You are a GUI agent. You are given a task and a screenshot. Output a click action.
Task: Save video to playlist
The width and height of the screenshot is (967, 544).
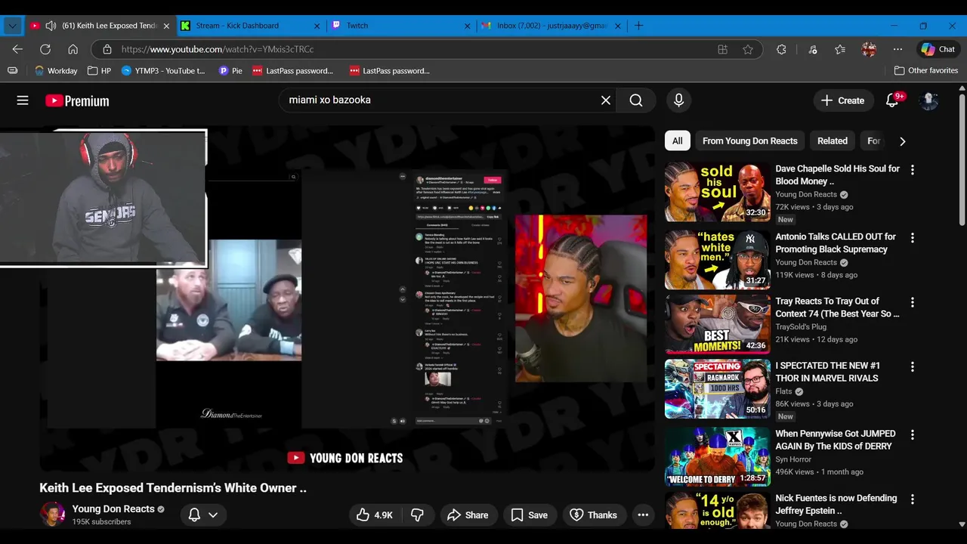[530, 515]
